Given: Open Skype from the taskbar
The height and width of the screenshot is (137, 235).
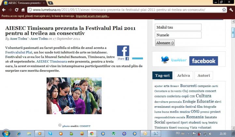Looking at the screenshot, I should coord(50,133).
